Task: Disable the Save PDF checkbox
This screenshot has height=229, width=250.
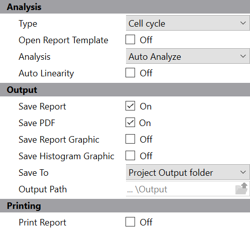Action: (130, 123)
